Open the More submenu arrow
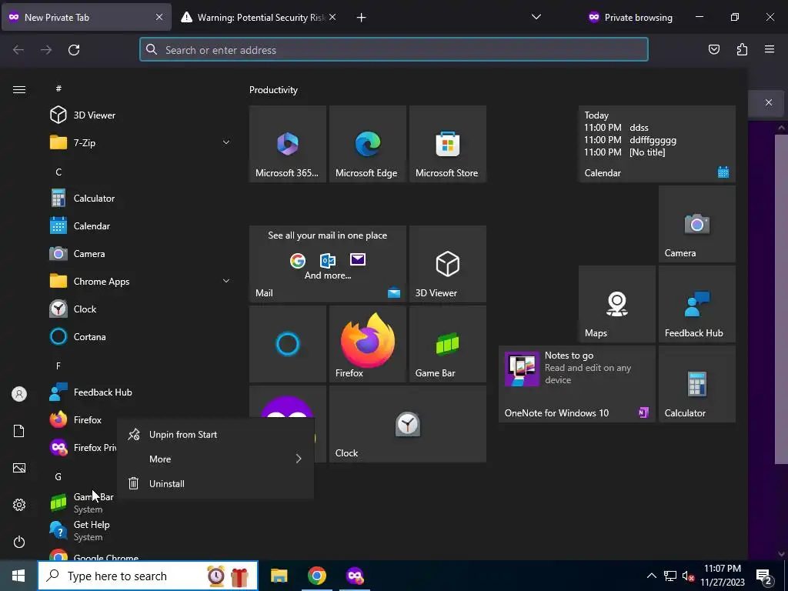This screenshot has width=788, height=591. tap(299, 459)
